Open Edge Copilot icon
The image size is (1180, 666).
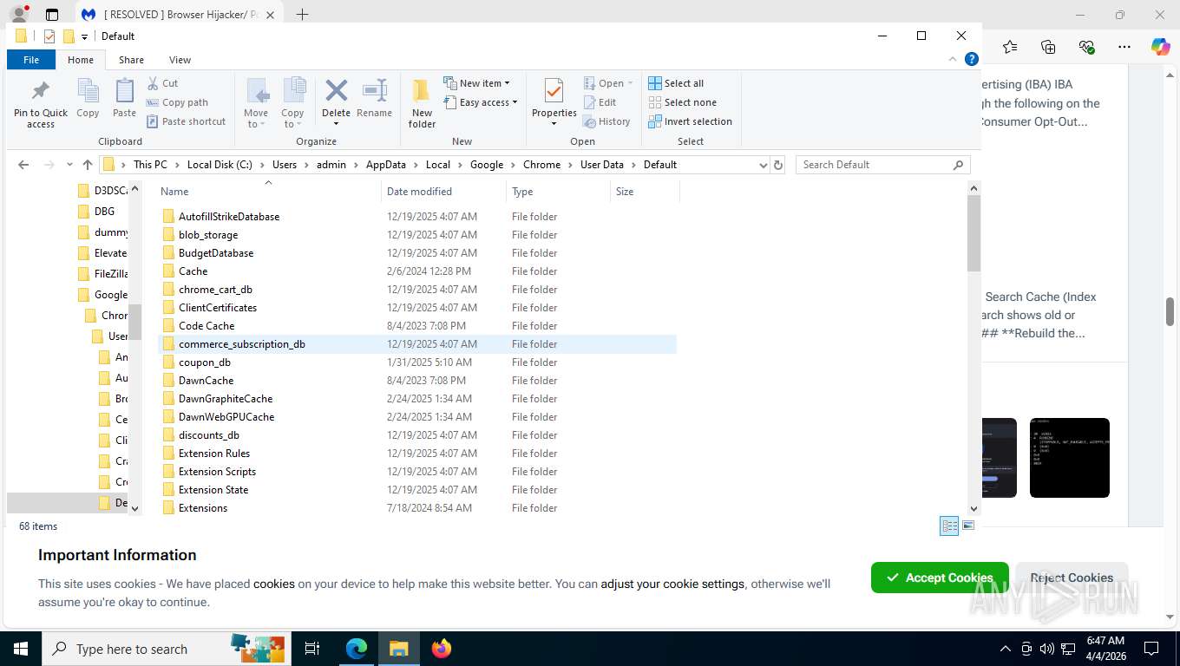[x=1161, y=47]
